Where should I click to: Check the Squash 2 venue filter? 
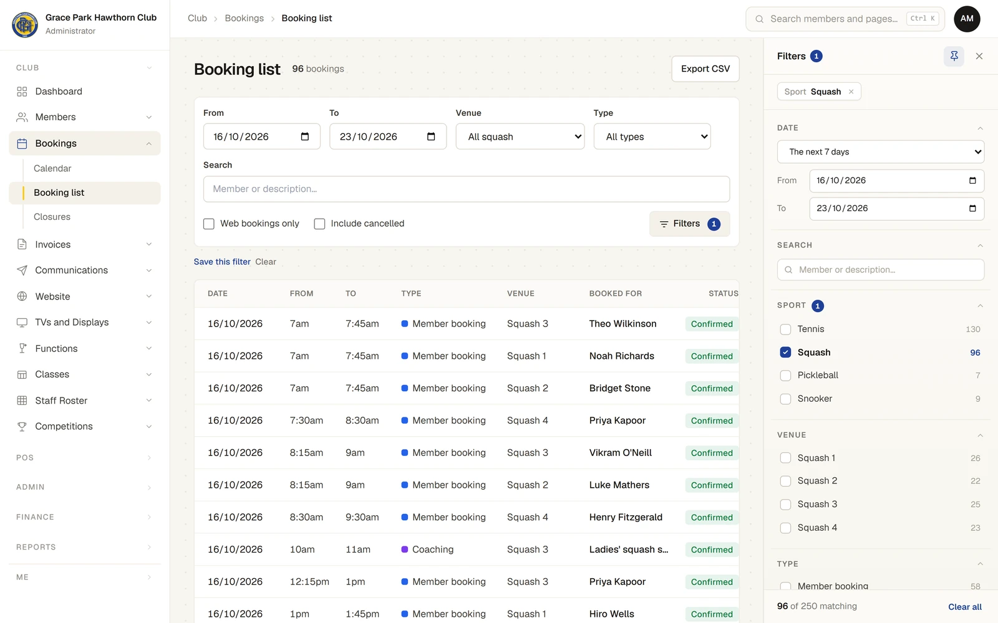(x=785, y=481)
